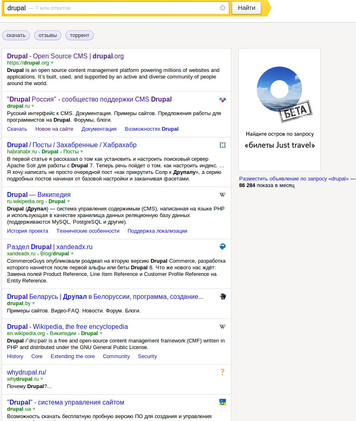The height and width of the screenshot is (421, 356).
Task: Click the orange question mark icon for whydrupal.ru
Action: pos(223,372)
